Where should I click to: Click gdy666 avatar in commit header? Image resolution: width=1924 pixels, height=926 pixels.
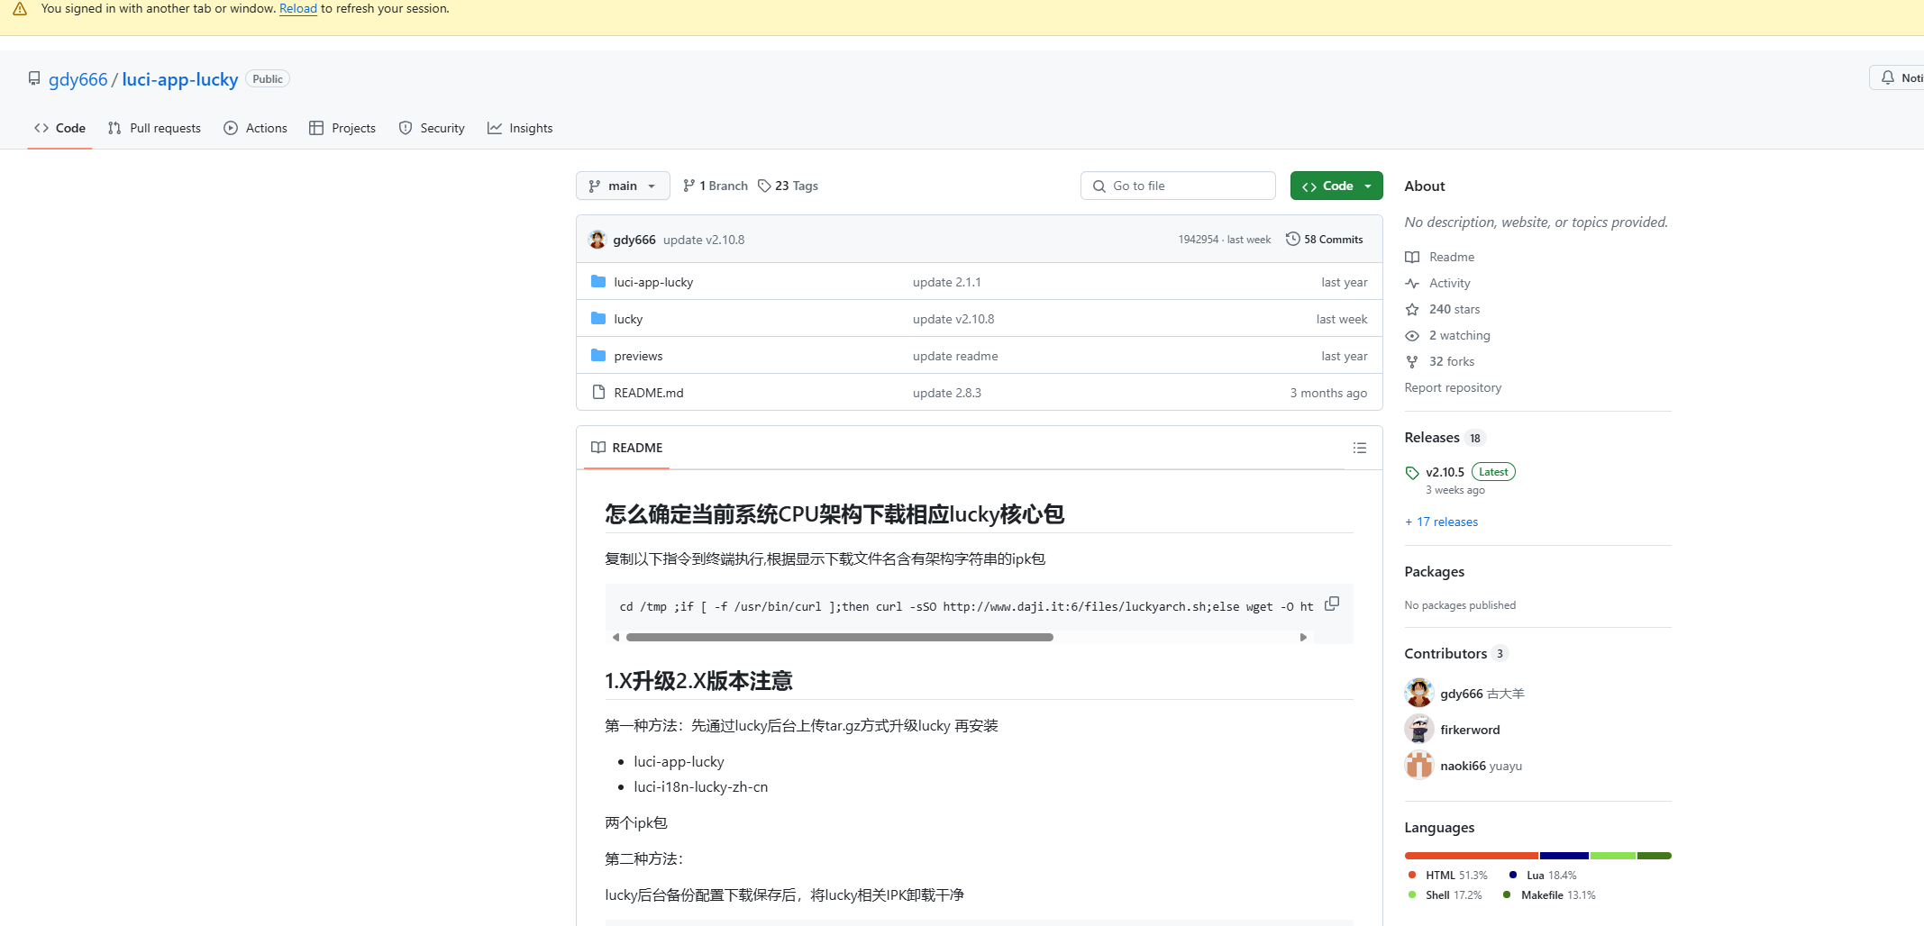(x=597, y=240)
